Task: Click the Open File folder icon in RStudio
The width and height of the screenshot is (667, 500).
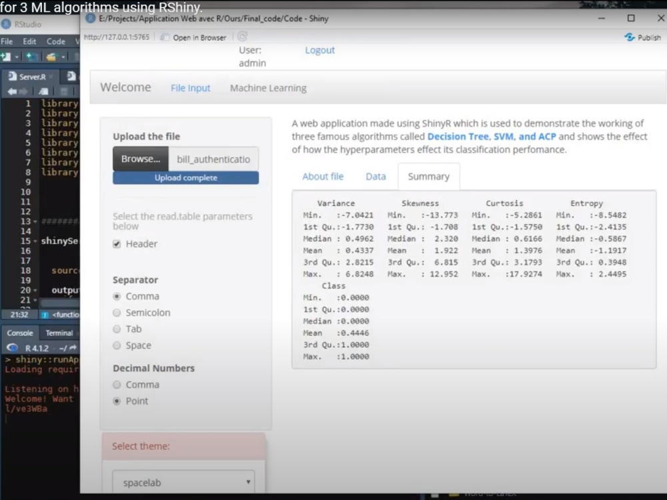Action: 51,56
